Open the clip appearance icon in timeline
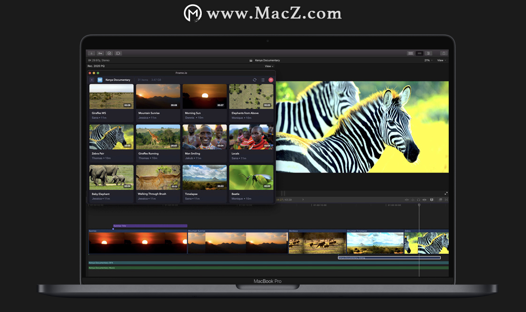This screenshot has width=526, height=312. 432,200
